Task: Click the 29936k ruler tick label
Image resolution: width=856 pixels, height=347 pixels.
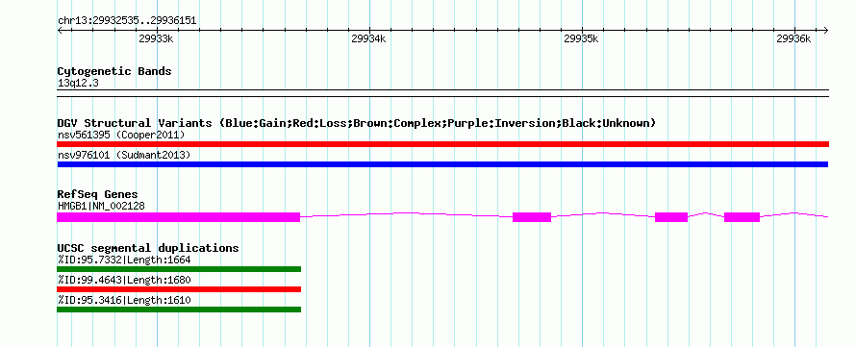Action: [x=793, y=38]
